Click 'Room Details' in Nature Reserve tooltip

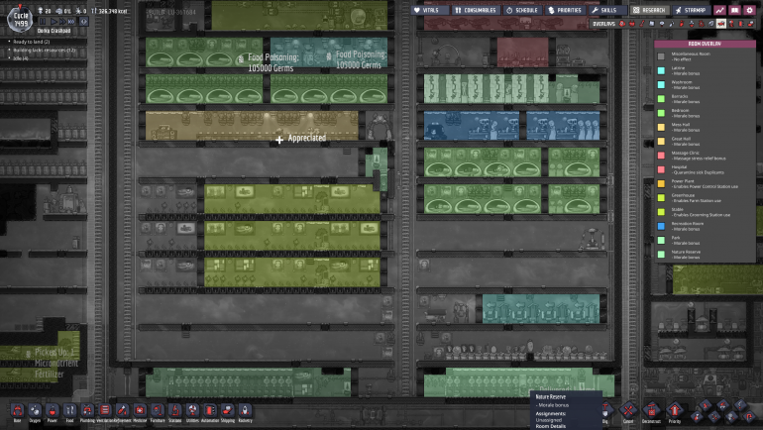(551, 426)
